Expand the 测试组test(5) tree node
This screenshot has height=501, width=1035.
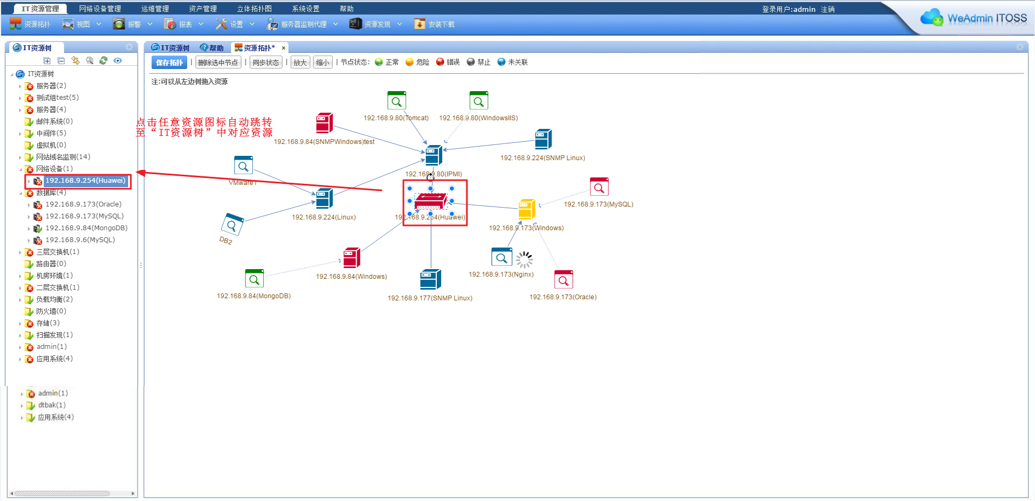click(x=20, y=98)
